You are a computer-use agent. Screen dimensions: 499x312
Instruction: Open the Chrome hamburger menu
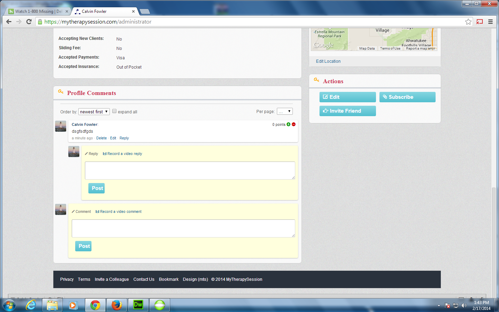[490, 22]
